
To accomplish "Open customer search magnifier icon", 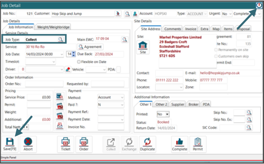I will [x=128, y=13].
